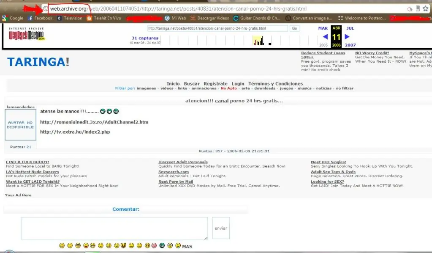Open the NO Worry Credit! ad

372,53
